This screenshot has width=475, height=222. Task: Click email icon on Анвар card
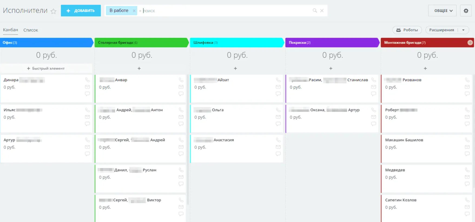click(x=181, y=87)
